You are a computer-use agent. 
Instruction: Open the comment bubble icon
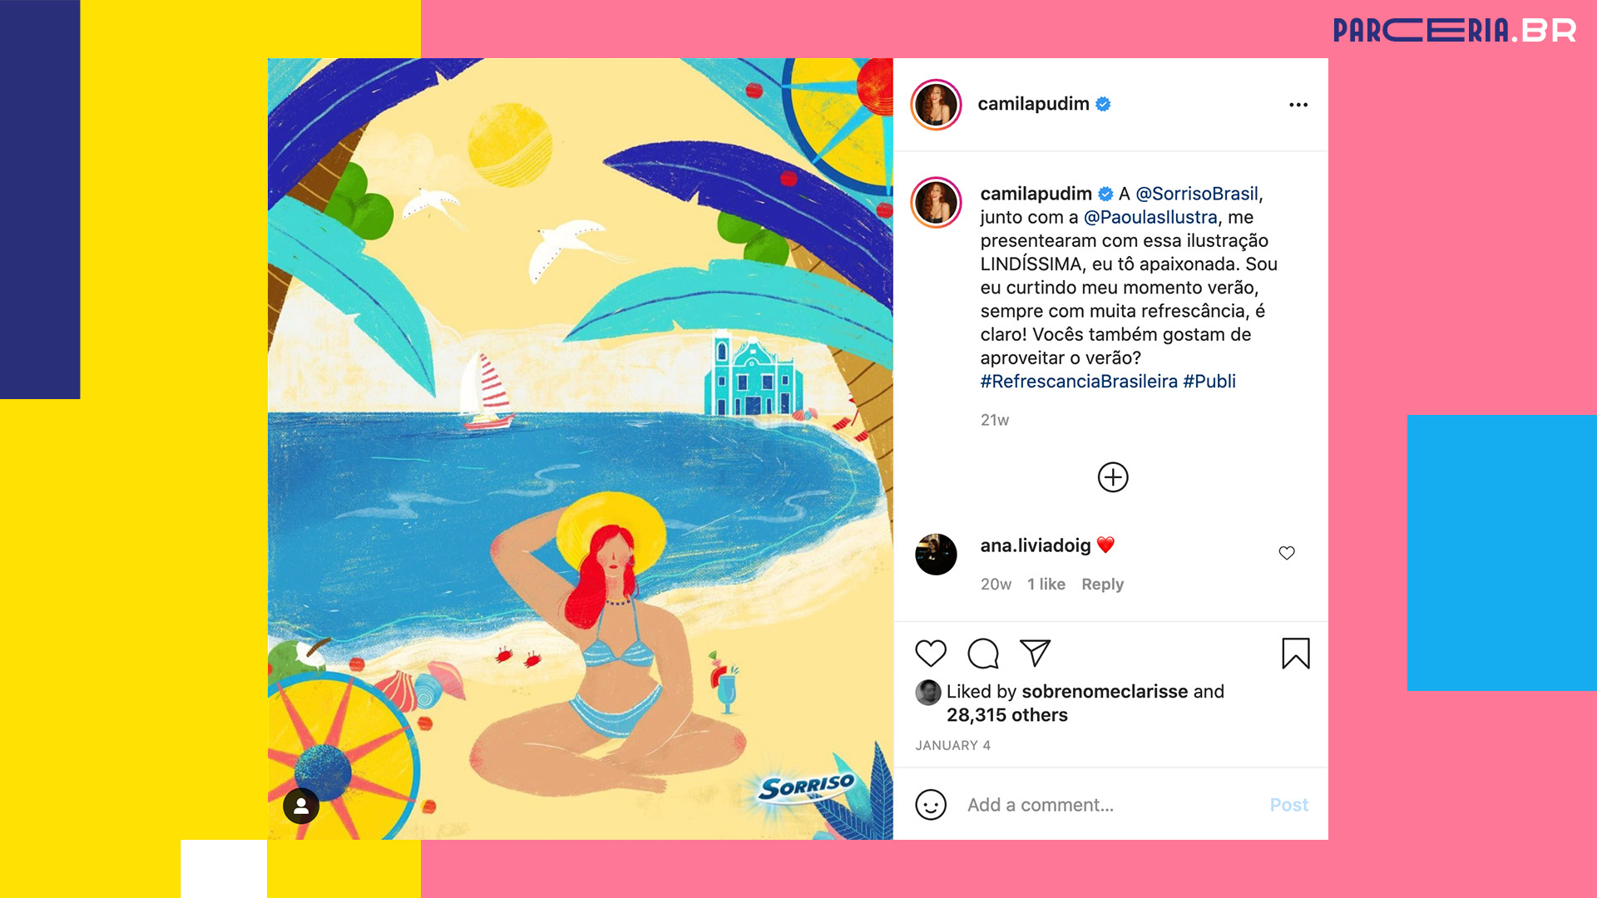tap(983, 654)
